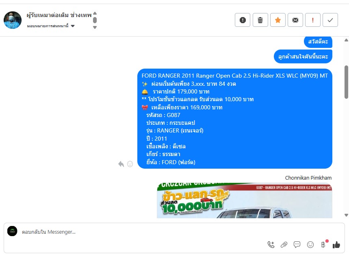Click the up arrow beside contact name
Screen dimensions: 349x254
click(x=95, y=13)
